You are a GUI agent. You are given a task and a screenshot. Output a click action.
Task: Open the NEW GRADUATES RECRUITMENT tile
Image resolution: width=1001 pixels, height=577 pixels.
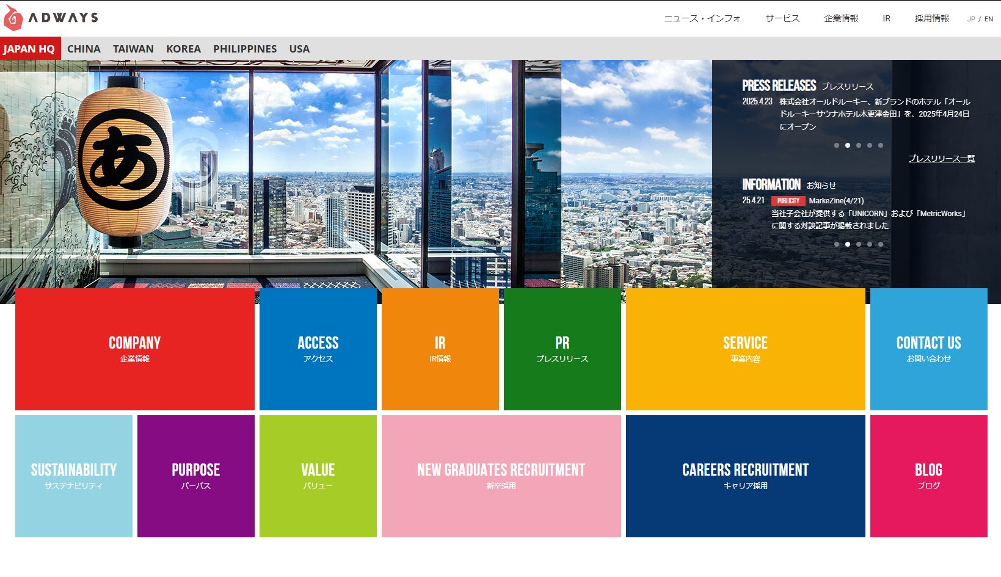[x=501, y=476]
